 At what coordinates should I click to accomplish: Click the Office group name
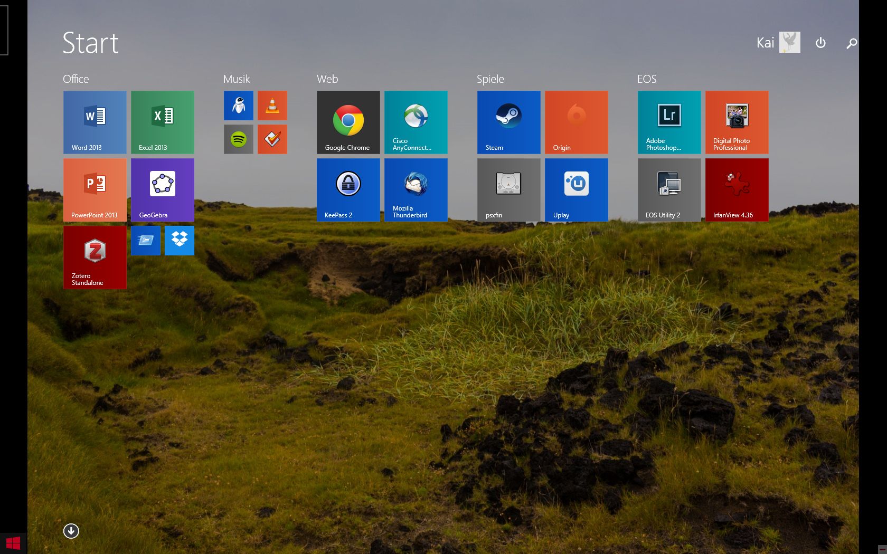pyautogui.click(x=76, y=79)
